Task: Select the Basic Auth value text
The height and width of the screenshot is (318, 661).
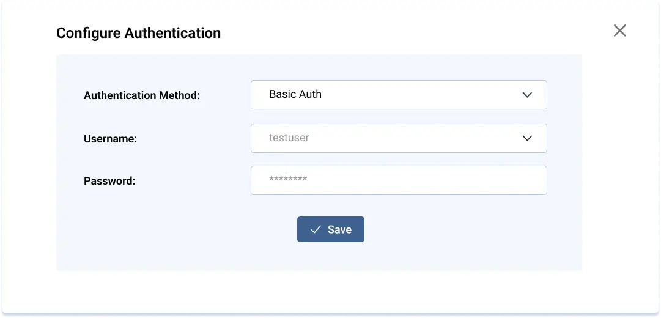Action: tap(295, 94)
